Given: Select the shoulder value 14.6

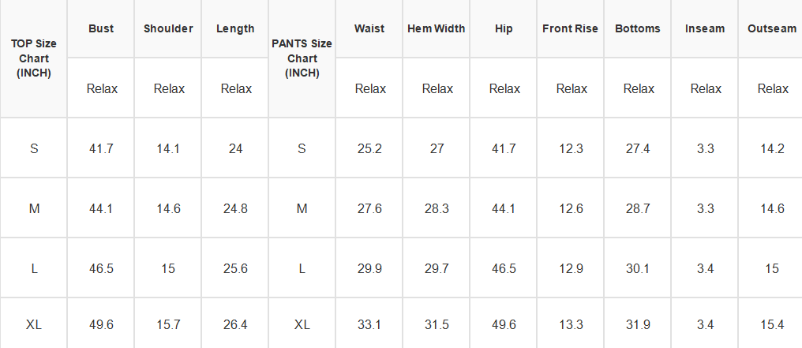Looking at the screenshot, I should pos(168,208).
